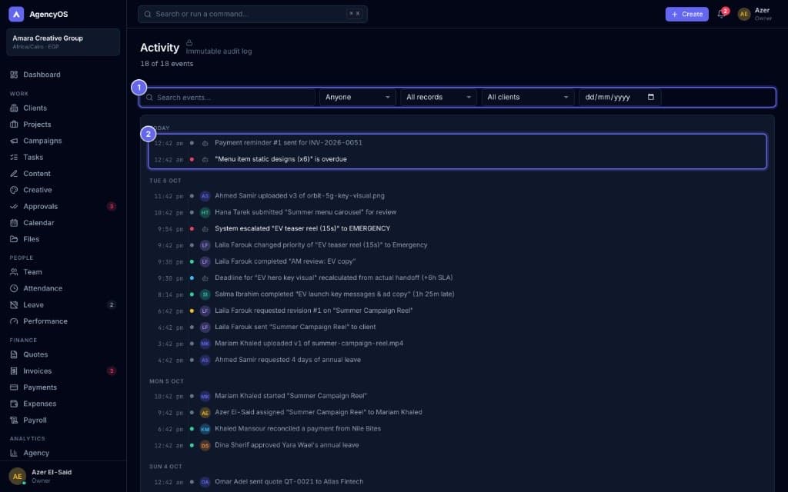Click the Team people icon
The height and width of the screenshot is (492, 788).
tap(14, 272)
